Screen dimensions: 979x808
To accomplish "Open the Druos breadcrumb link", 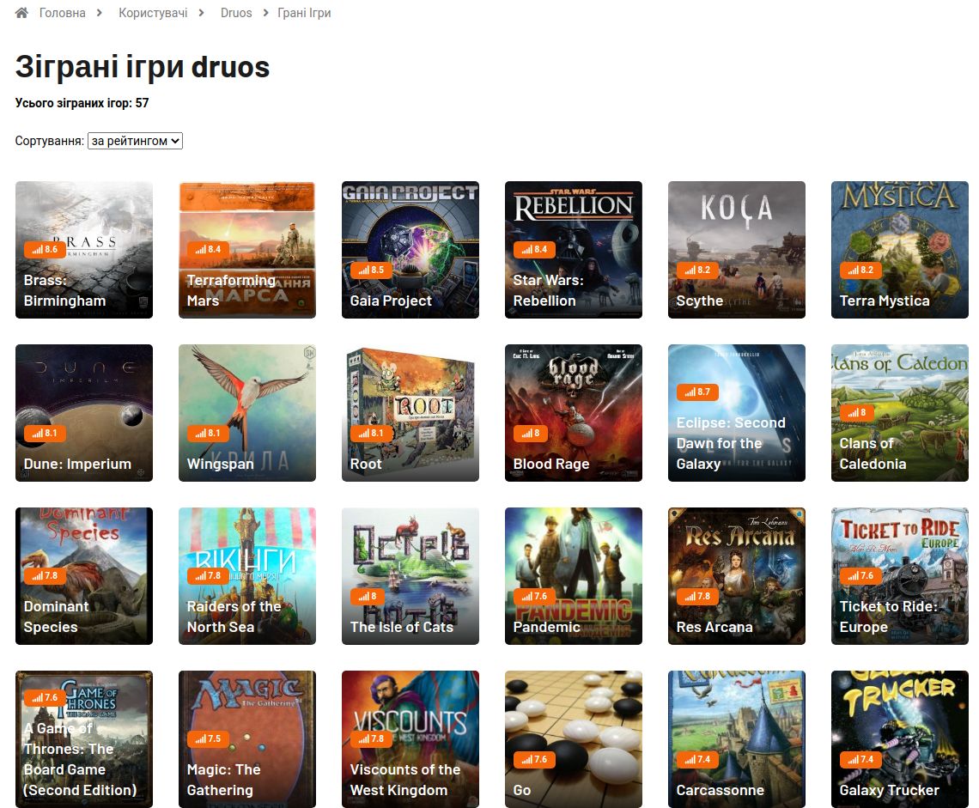I will [236, 13].
